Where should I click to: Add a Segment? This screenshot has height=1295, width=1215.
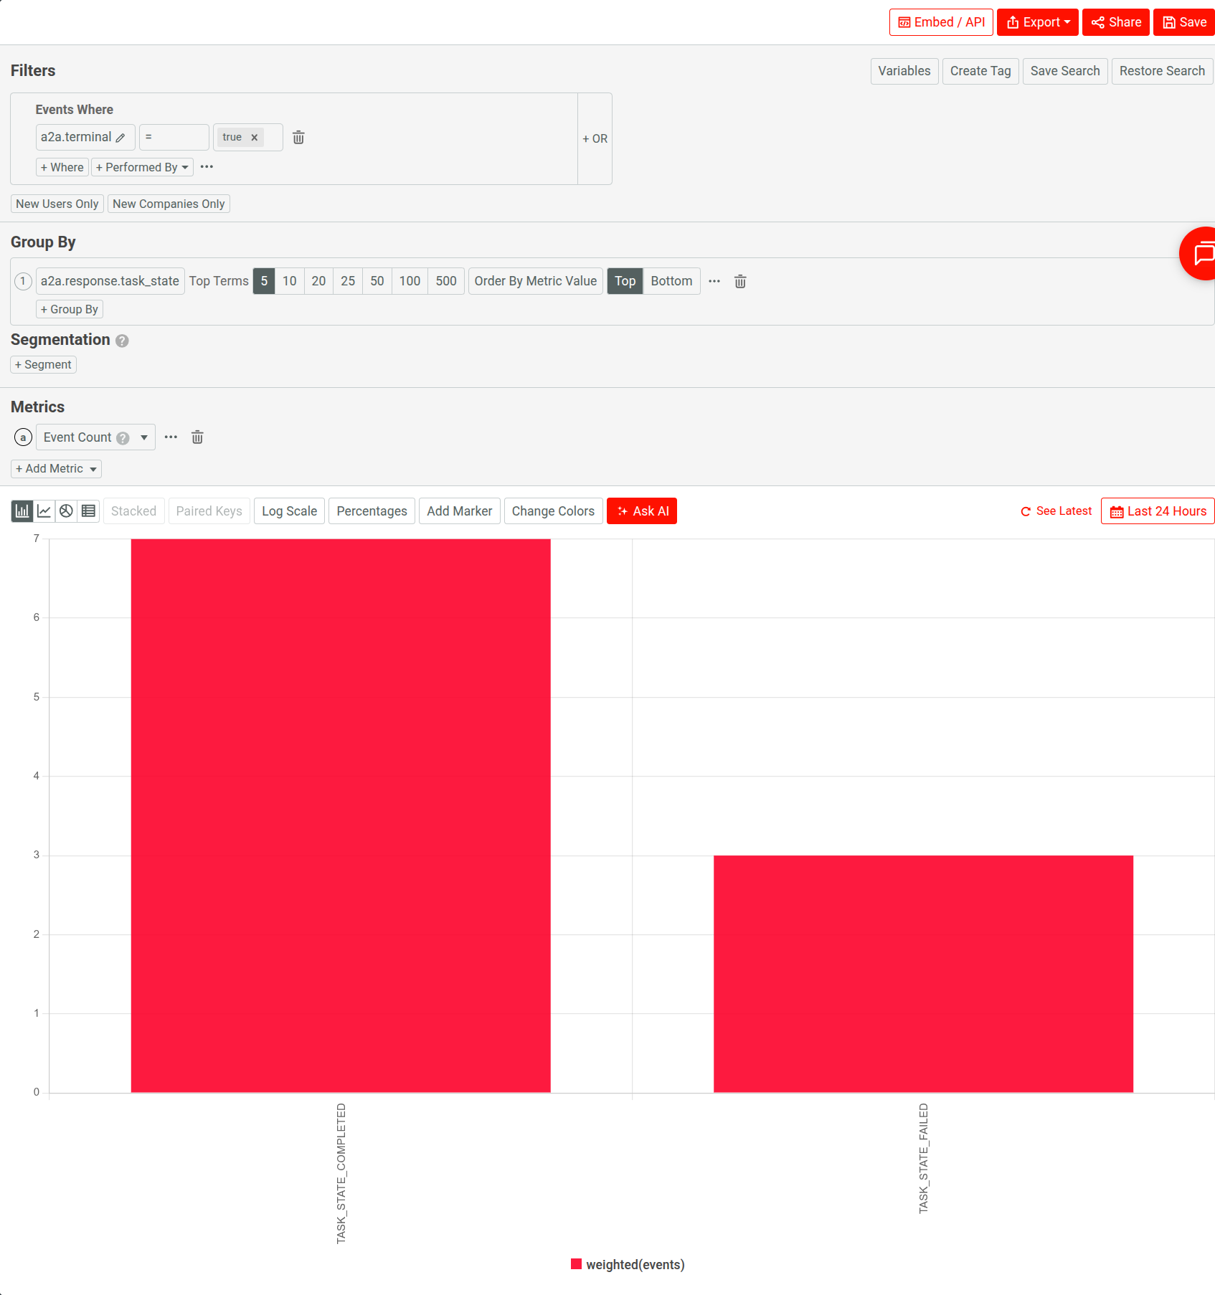(x=43, y=364)
